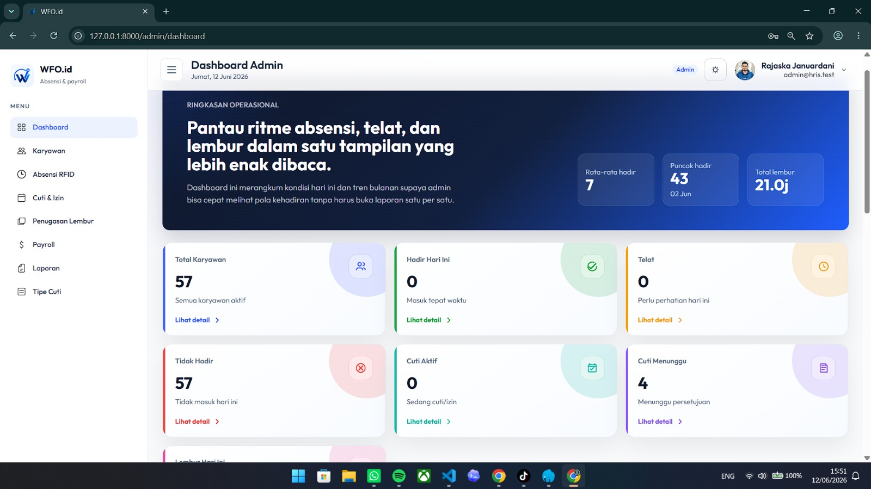Click the Admin role badge
Viewport: 871px width, 489px height.
click(685, 70)
